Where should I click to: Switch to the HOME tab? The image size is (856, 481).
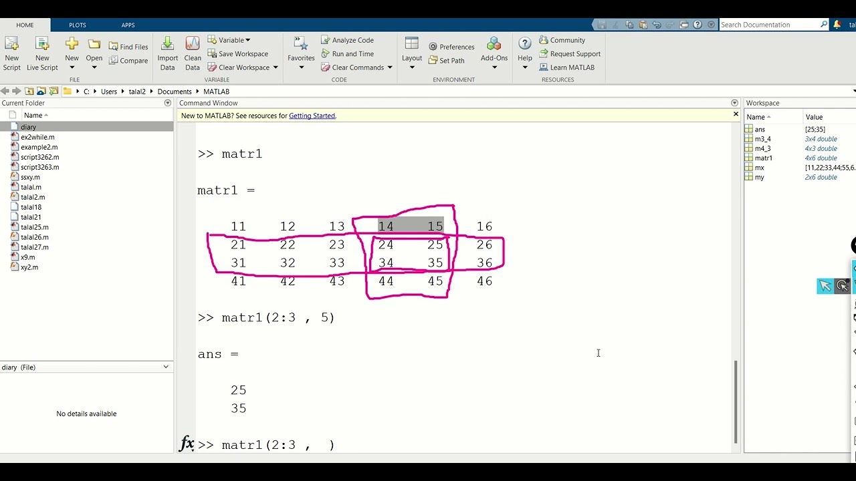pos(25,25)
